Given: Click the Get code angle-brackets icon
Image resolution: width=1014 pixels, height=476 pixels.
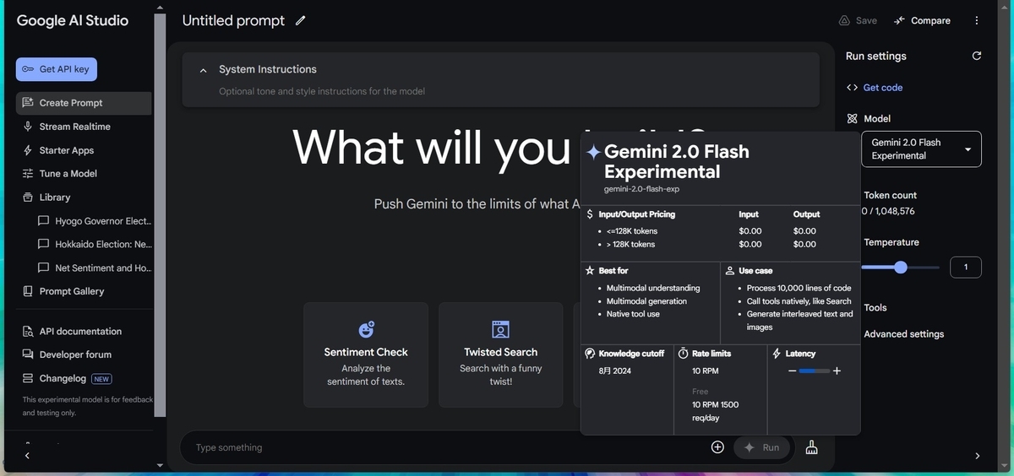Looking at the screenshot, I should (852, 88).
